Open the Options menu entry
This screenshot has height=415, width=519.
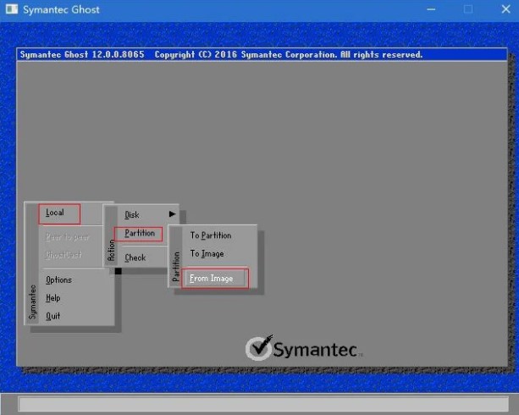pos(58,279)
